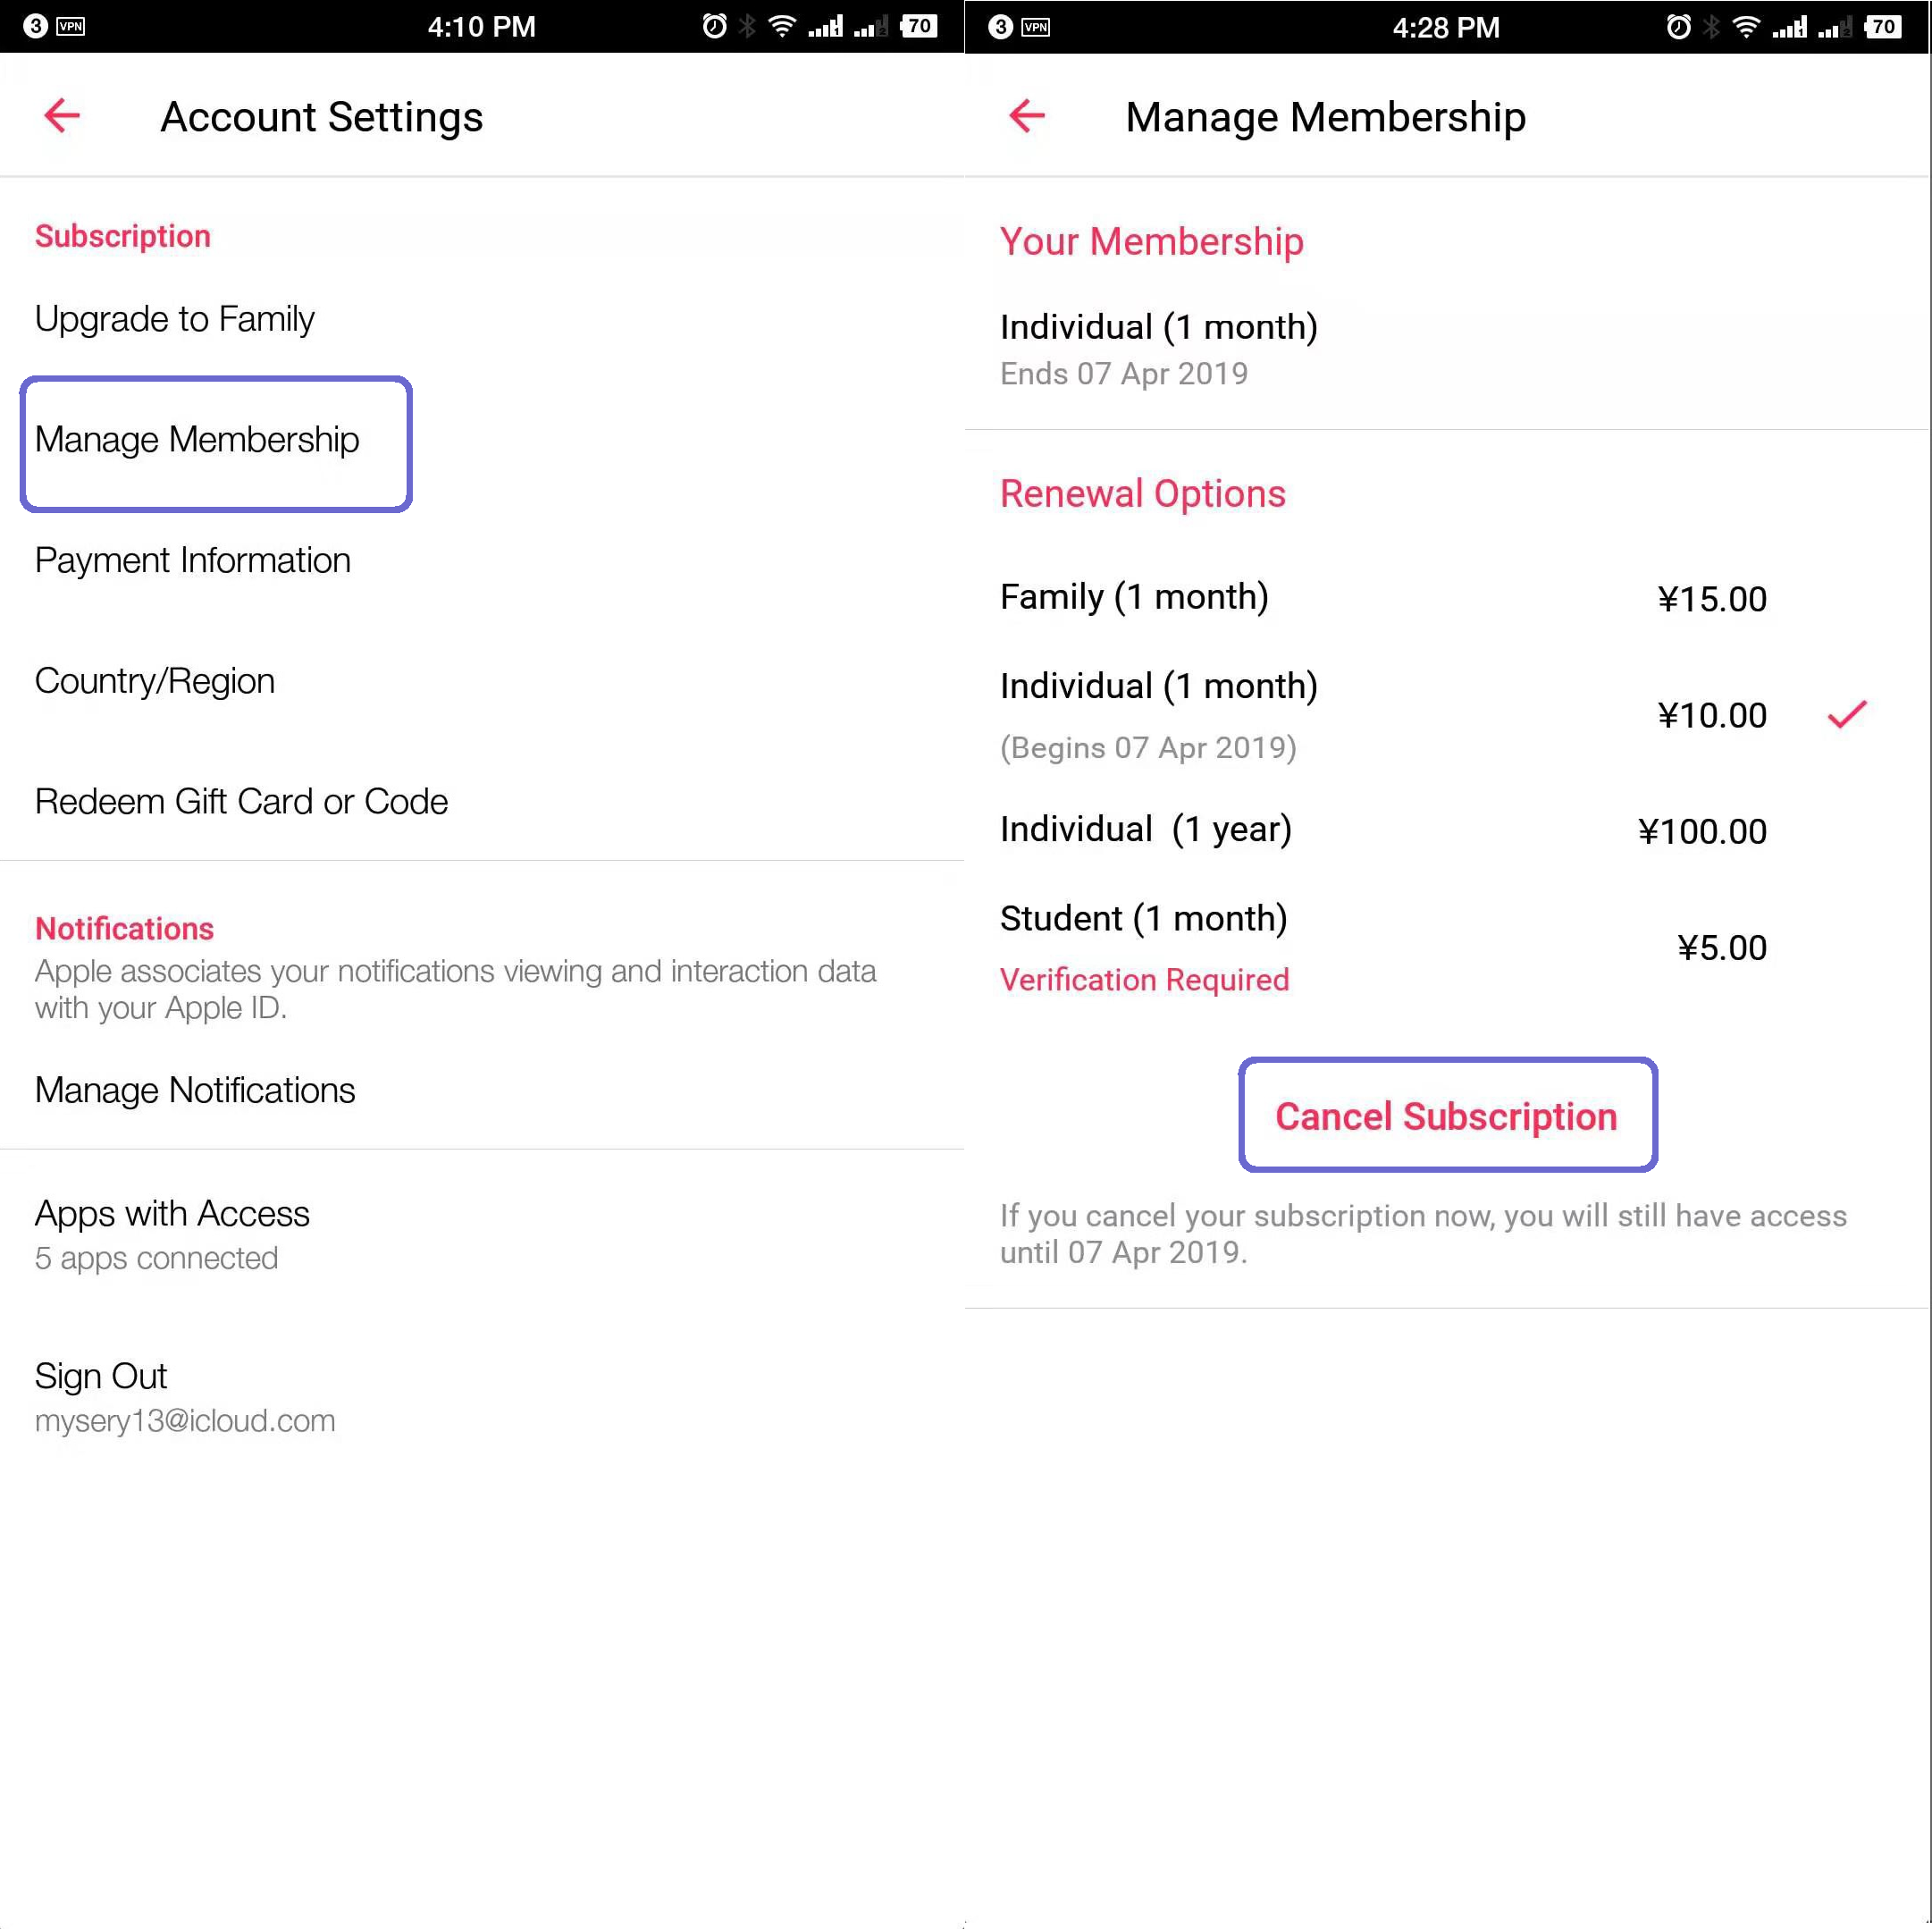This screenshot has width=1932, height=1929.
Task: Open Upgrade to Family option
Action: [177, 318]
